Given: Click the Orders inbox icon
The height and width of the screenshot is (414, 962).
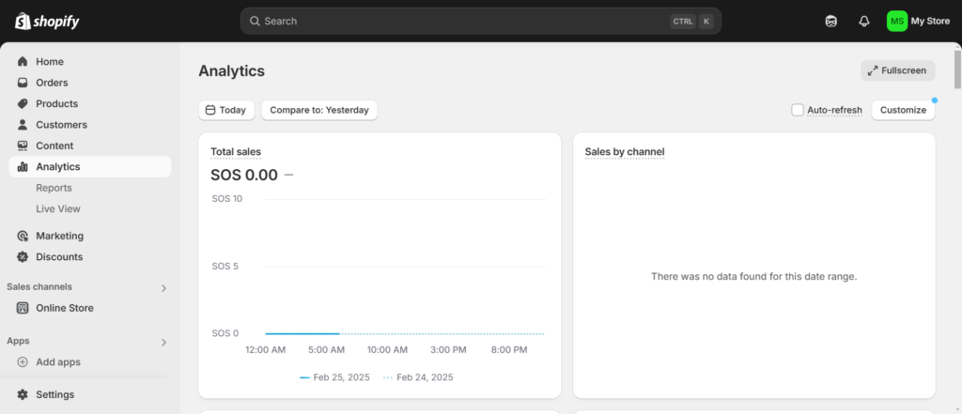Looking at the screenshot, I should point(23,83).
